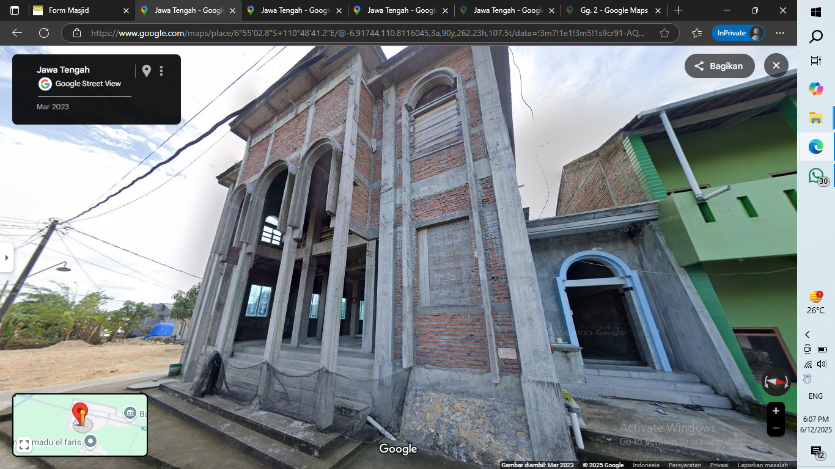Open the Privasi link in footer

719,465
